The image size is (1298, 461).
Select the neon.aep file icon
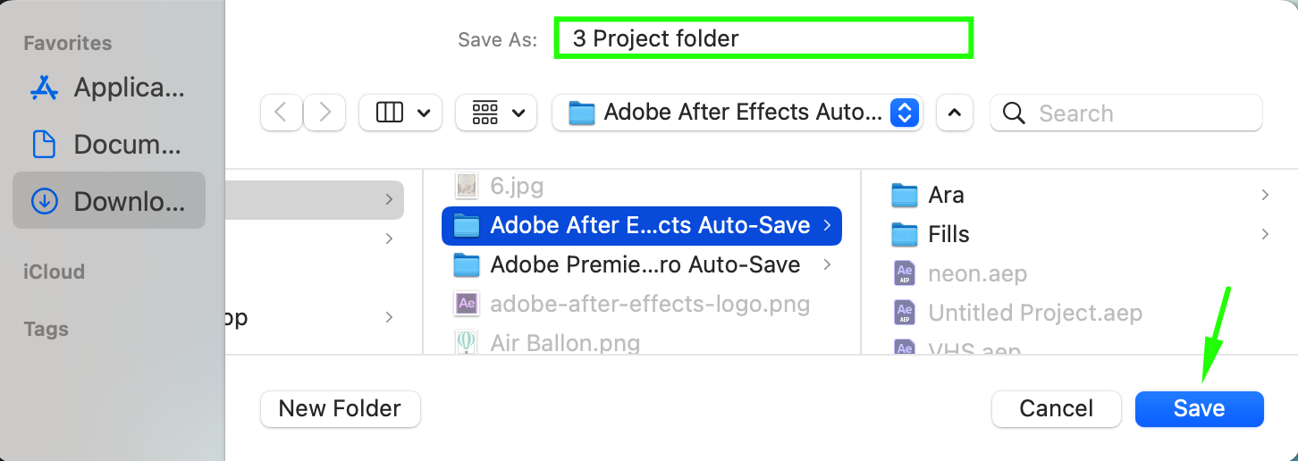coord(905,273)
